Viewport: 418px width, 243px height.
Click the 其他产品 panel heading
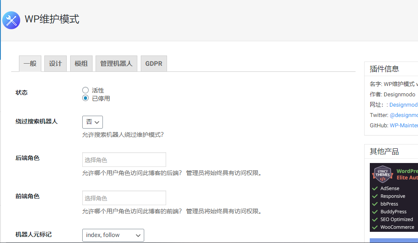[384, 152]
